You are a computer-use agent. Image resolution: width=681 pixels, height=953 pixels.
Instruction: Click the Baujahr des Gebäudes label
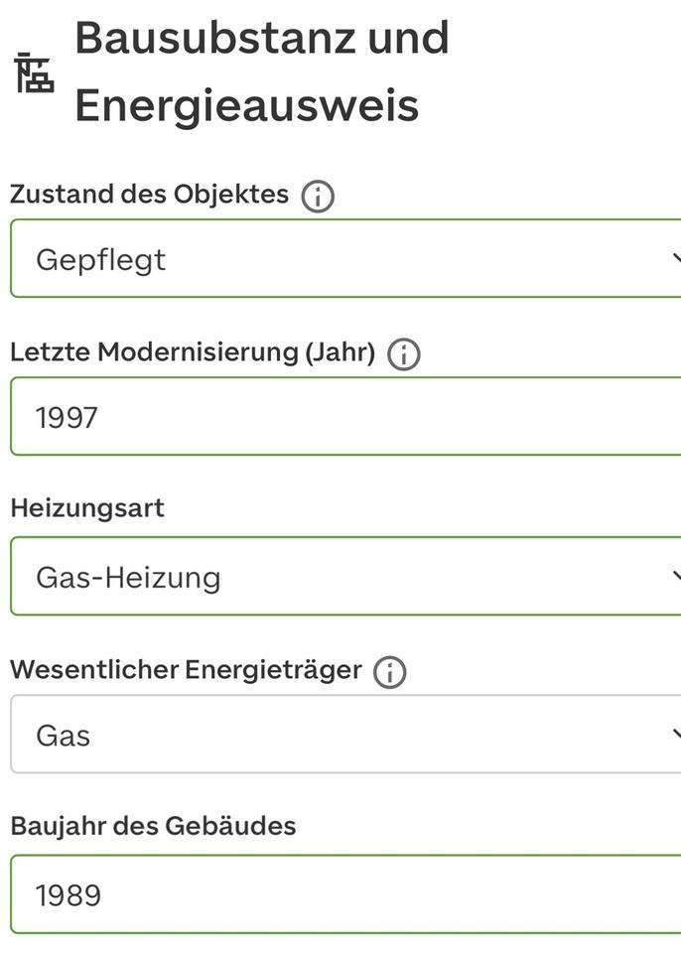pos(153,827)
